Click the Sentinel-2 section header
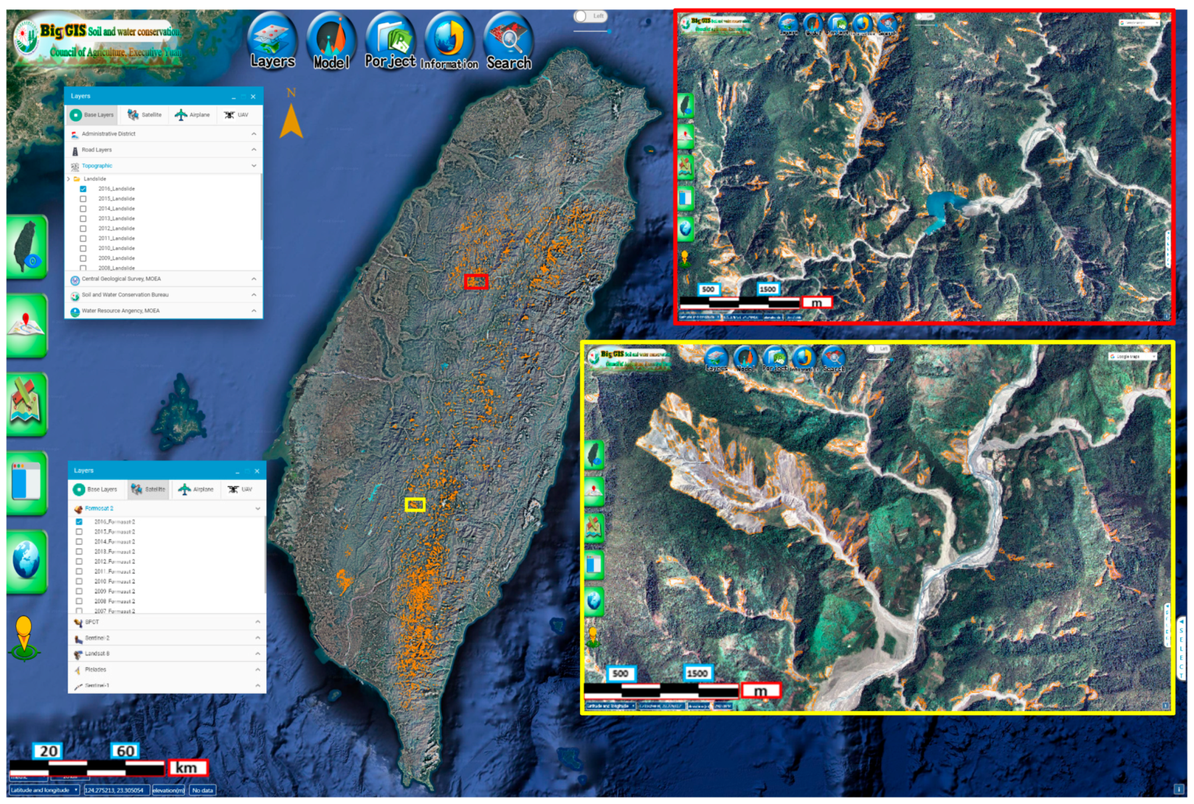This screenshot has width=1194, height=804. coord(167,638)
